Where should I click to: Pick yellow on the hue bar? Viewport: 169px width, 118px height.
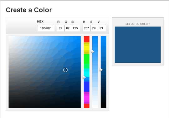tap(87, 48)
